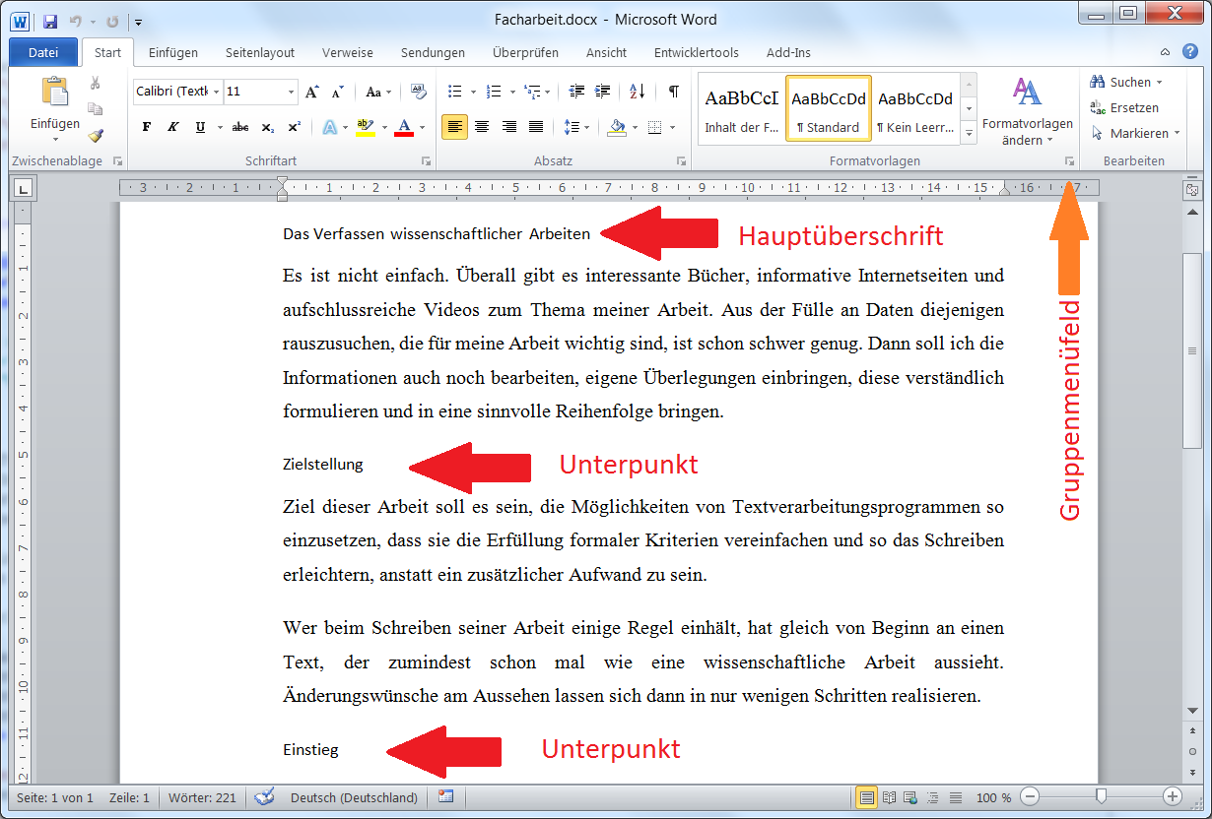
Task: Toggle italic K formatting
Action: click(x=172, y=127)
